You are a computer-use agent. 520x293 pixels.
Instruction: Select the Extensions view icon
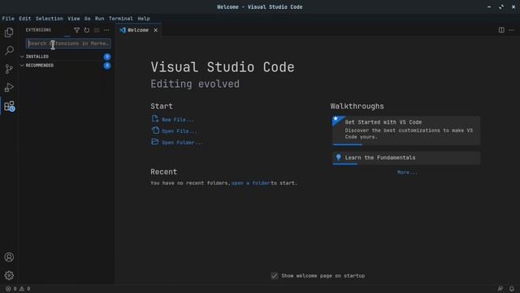9,107
